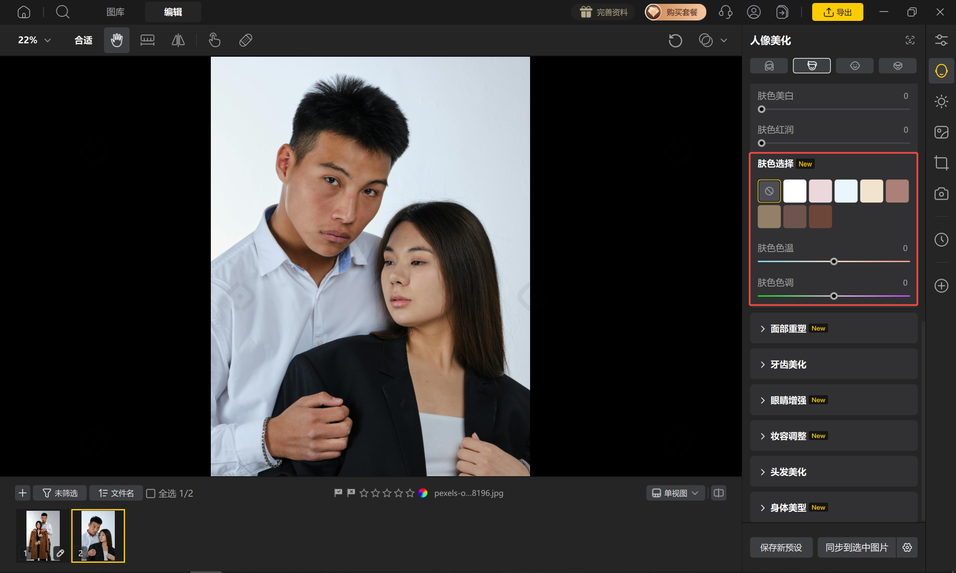Toggle the second reject flag icon
Screen dimensions: 956x573
tap(351, 493)
